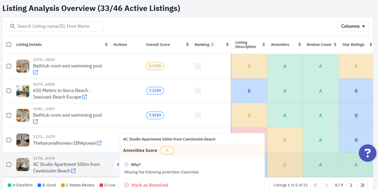Select the Thebaronialhomes-1Bhkpowai checkbox
Screen dimensions: 378x190
(9, 140)
